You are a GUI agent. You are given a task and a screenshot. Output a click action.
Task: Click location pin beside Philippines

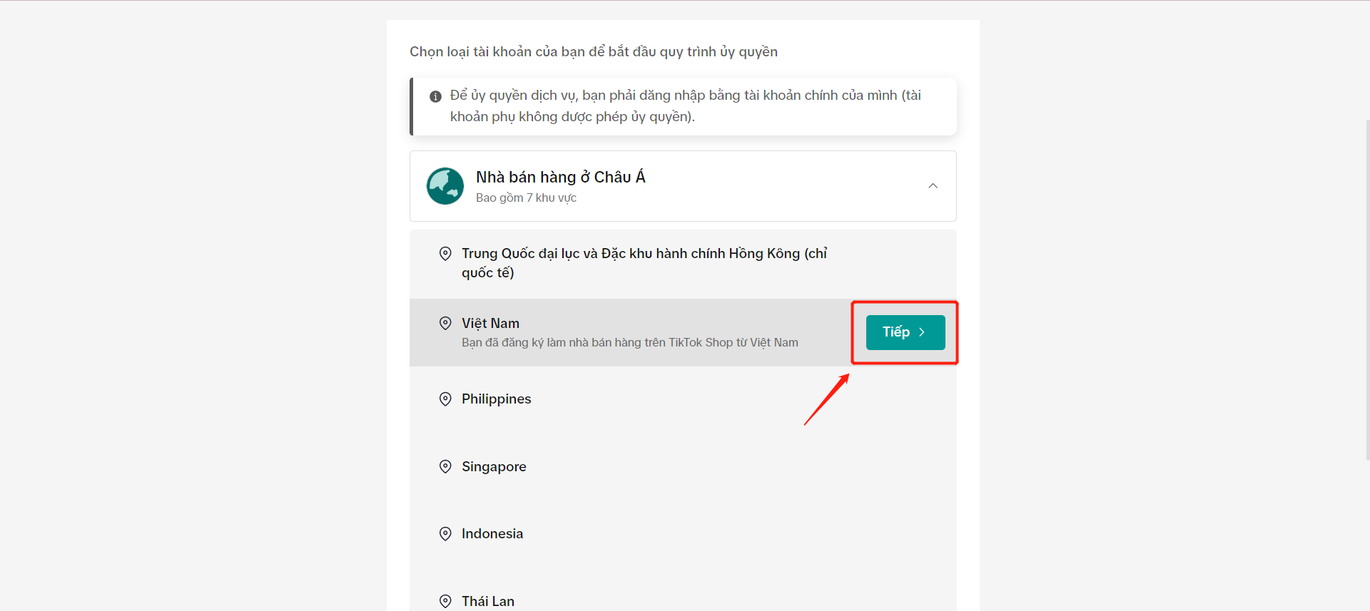point(445,399)
